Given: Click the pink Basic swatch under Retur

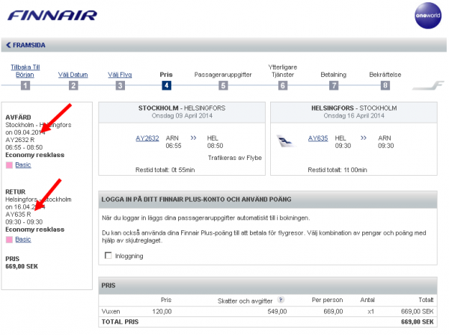Looking at the screenshot, I should coord(9,239).
